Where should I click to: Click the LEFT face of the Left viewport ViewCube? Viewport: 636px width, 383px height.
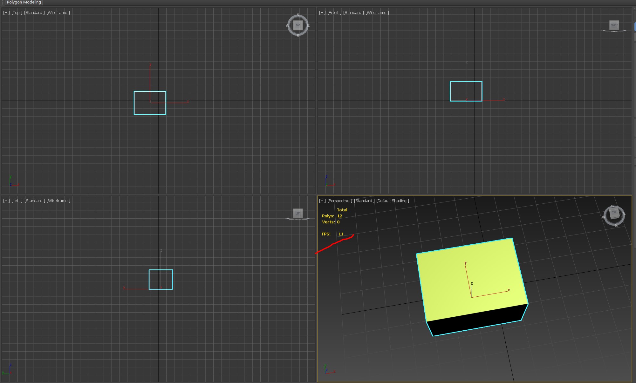coord(298,213)
